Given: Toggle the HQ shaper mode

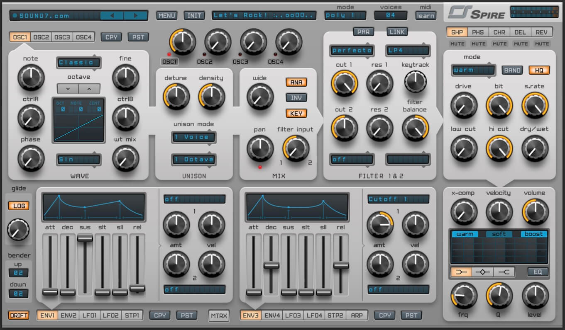Looking at the screenshot, I should (539, 70).
